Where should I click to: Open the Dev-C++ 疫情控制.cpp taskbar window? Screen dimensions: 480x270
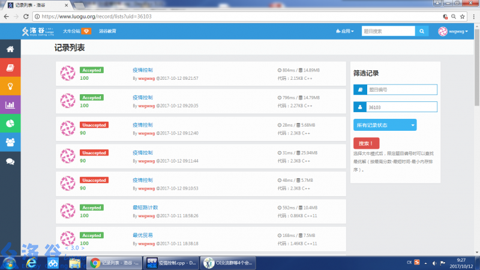point(171,262)
